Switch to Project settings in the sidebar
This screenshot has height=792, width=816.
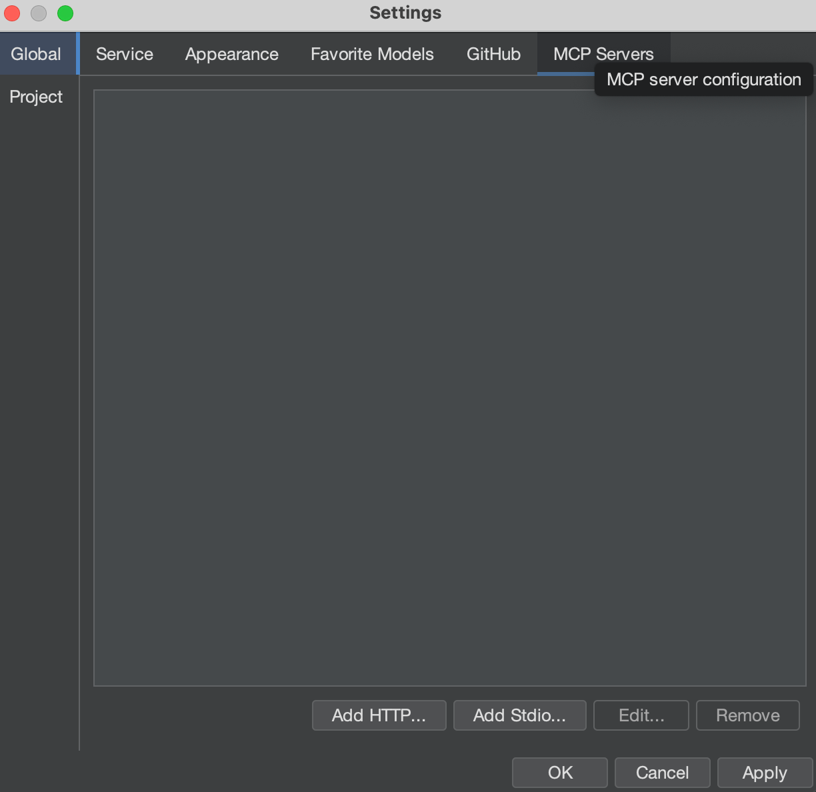(x=36, y=97)
